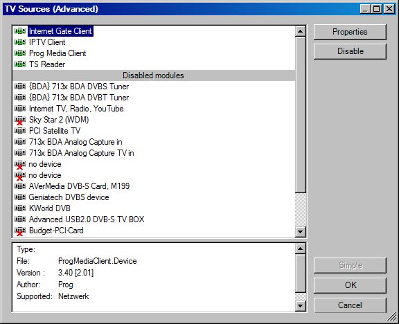Select AVerMedia DVB-S Card, M199
399x324 pixels.
(79, 186)
